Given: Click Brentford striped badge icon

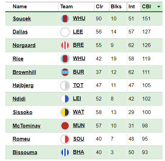Looking at the screenshot, I should [65, 45].
